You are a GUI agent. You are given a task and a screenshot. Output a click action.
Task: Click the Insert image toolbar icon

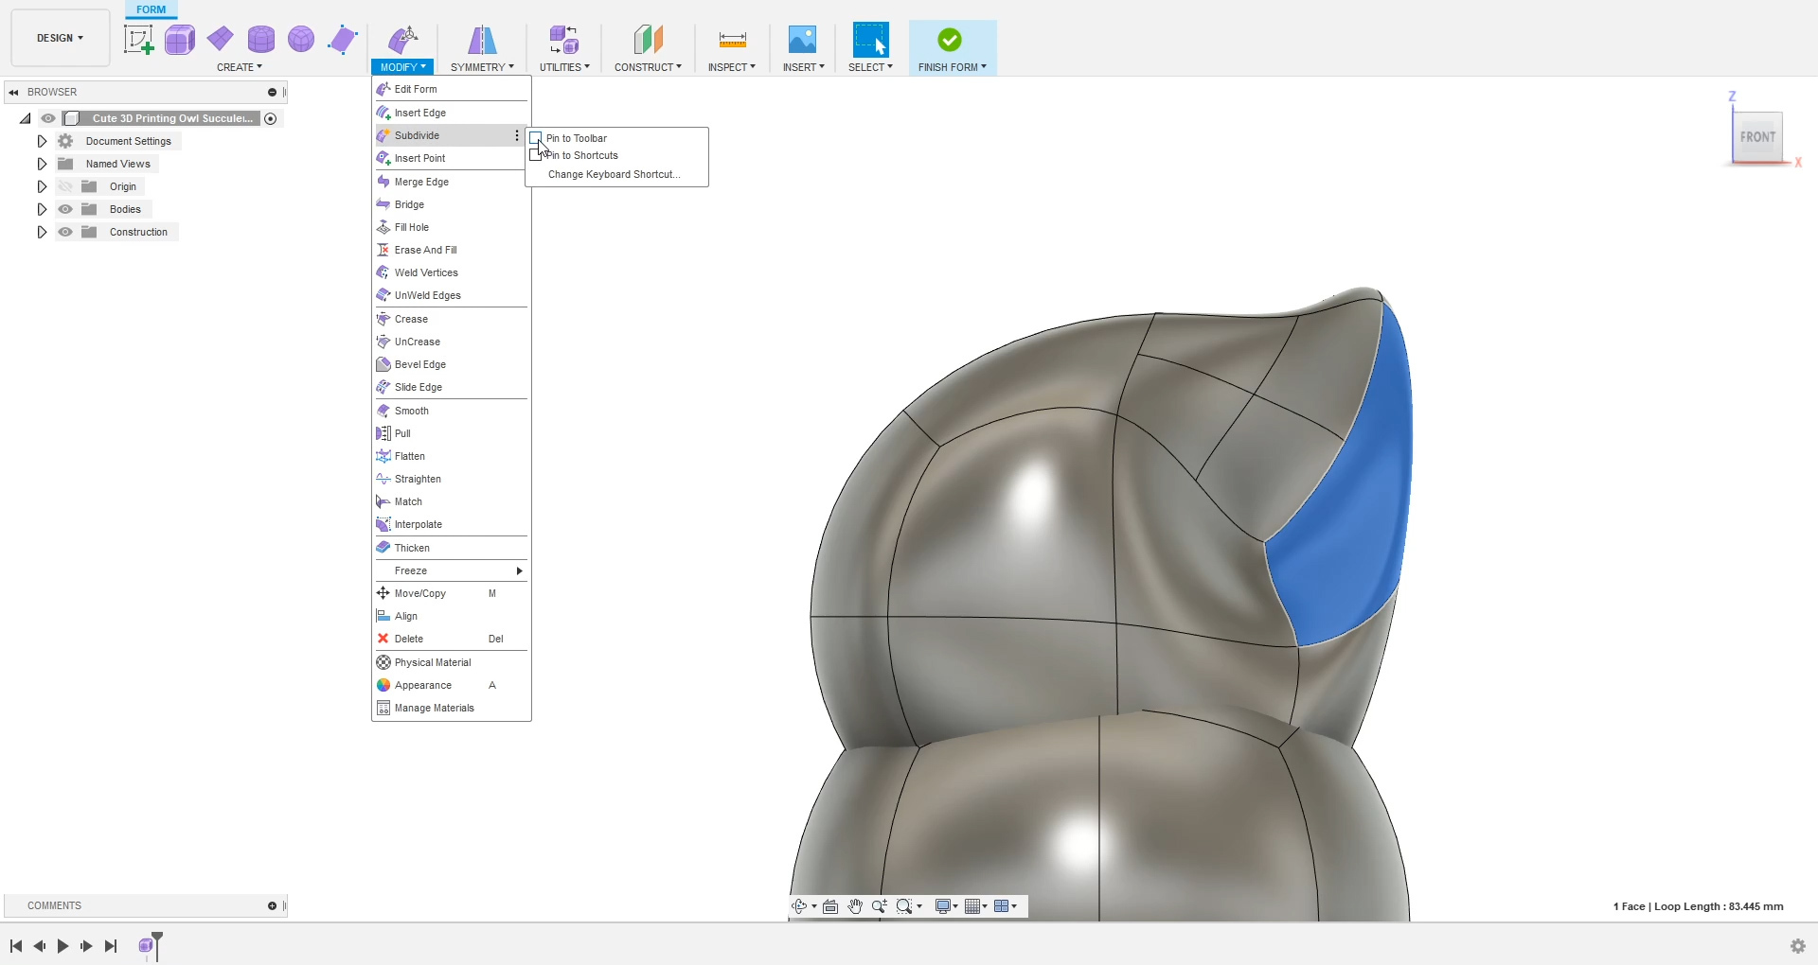802,40
